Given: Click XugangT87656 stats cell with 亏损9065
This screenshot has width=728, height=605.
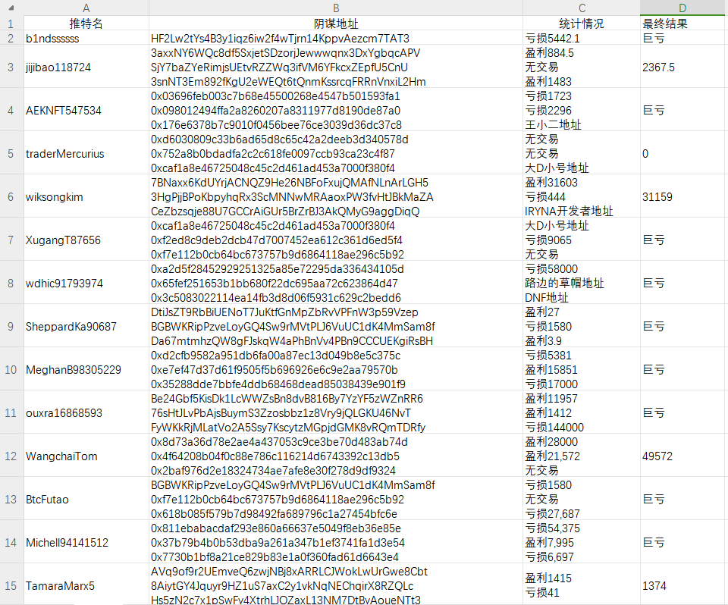Looking at the screenshot, I should 582,240.
